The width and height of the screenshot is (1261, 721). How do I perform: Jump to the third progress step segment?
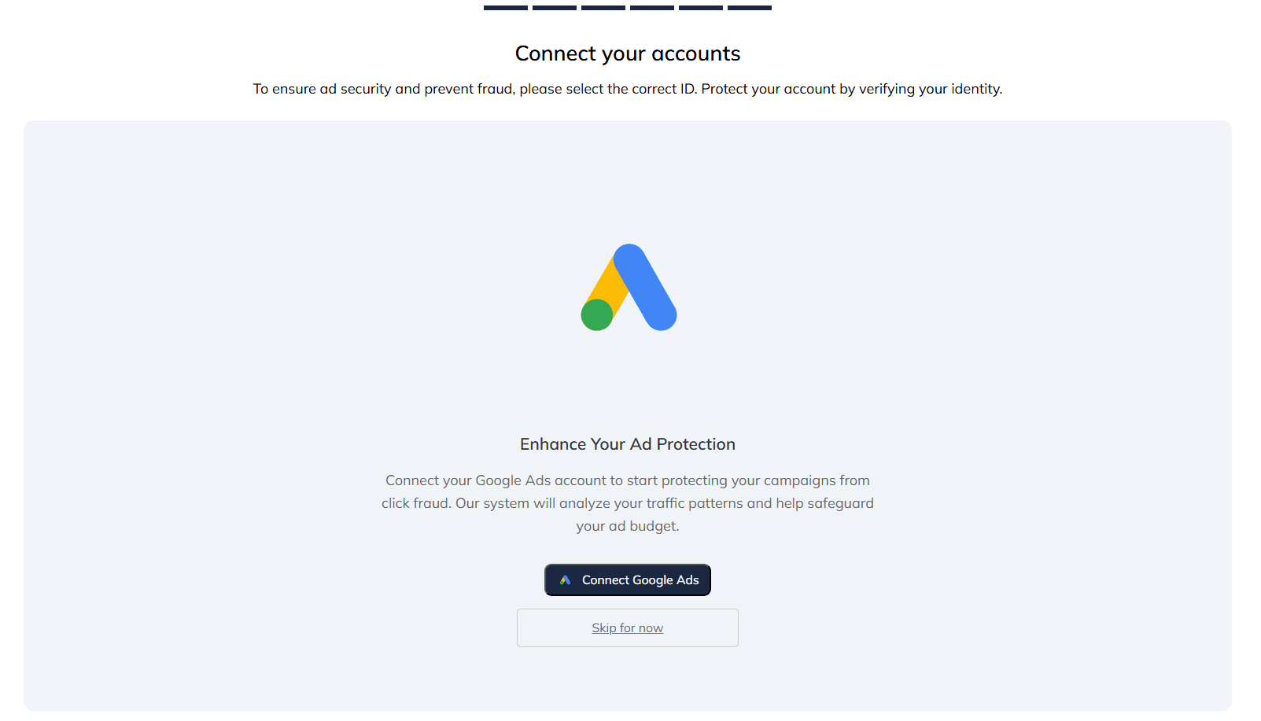pyautogui.click(x=603, y=8)
